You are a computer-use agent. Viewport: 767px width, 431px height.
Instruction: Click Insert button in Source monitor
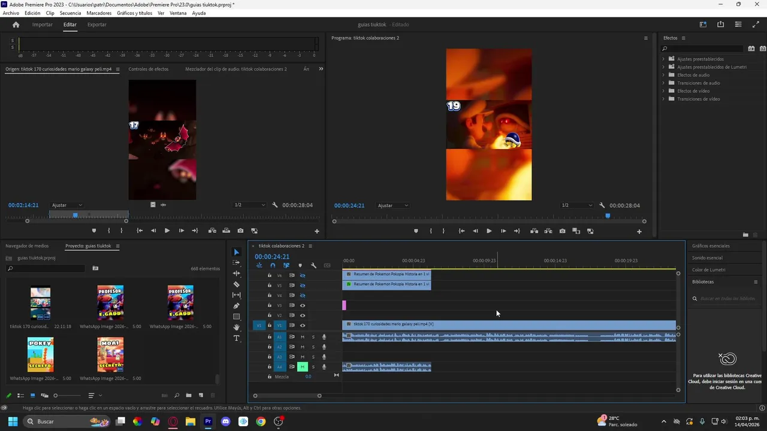point(212,230)
